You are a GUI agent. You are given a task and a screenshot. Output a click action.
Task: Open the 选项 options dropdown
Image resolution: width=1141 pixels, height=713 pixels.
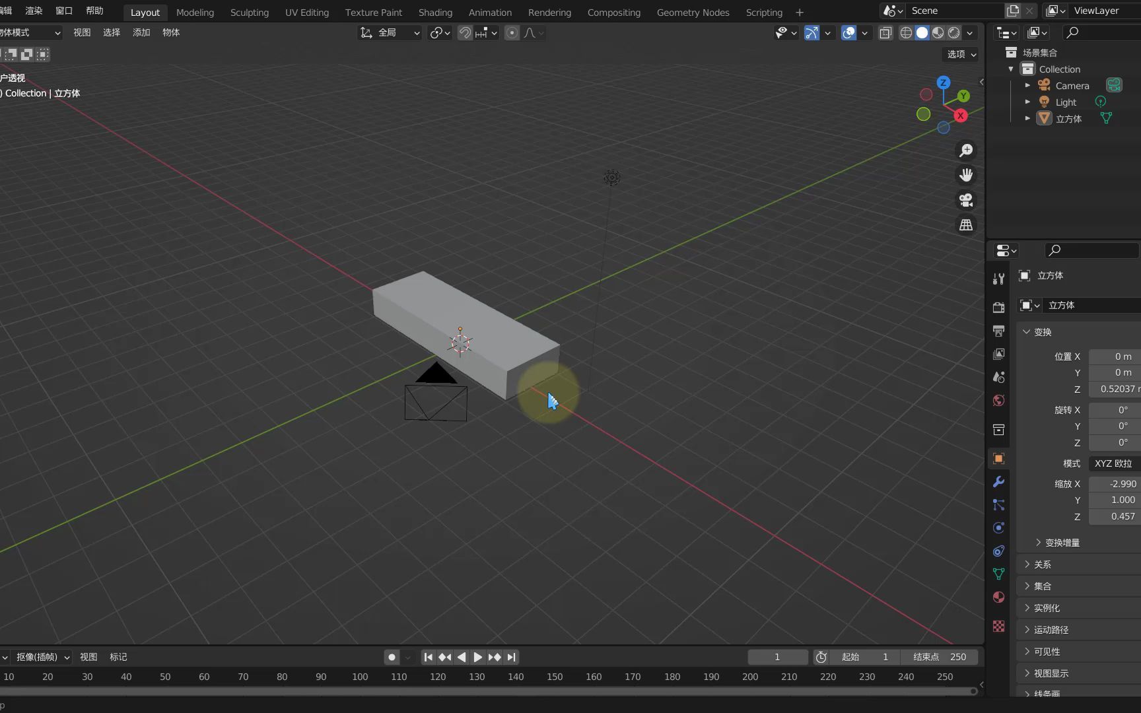pos(961,54)
